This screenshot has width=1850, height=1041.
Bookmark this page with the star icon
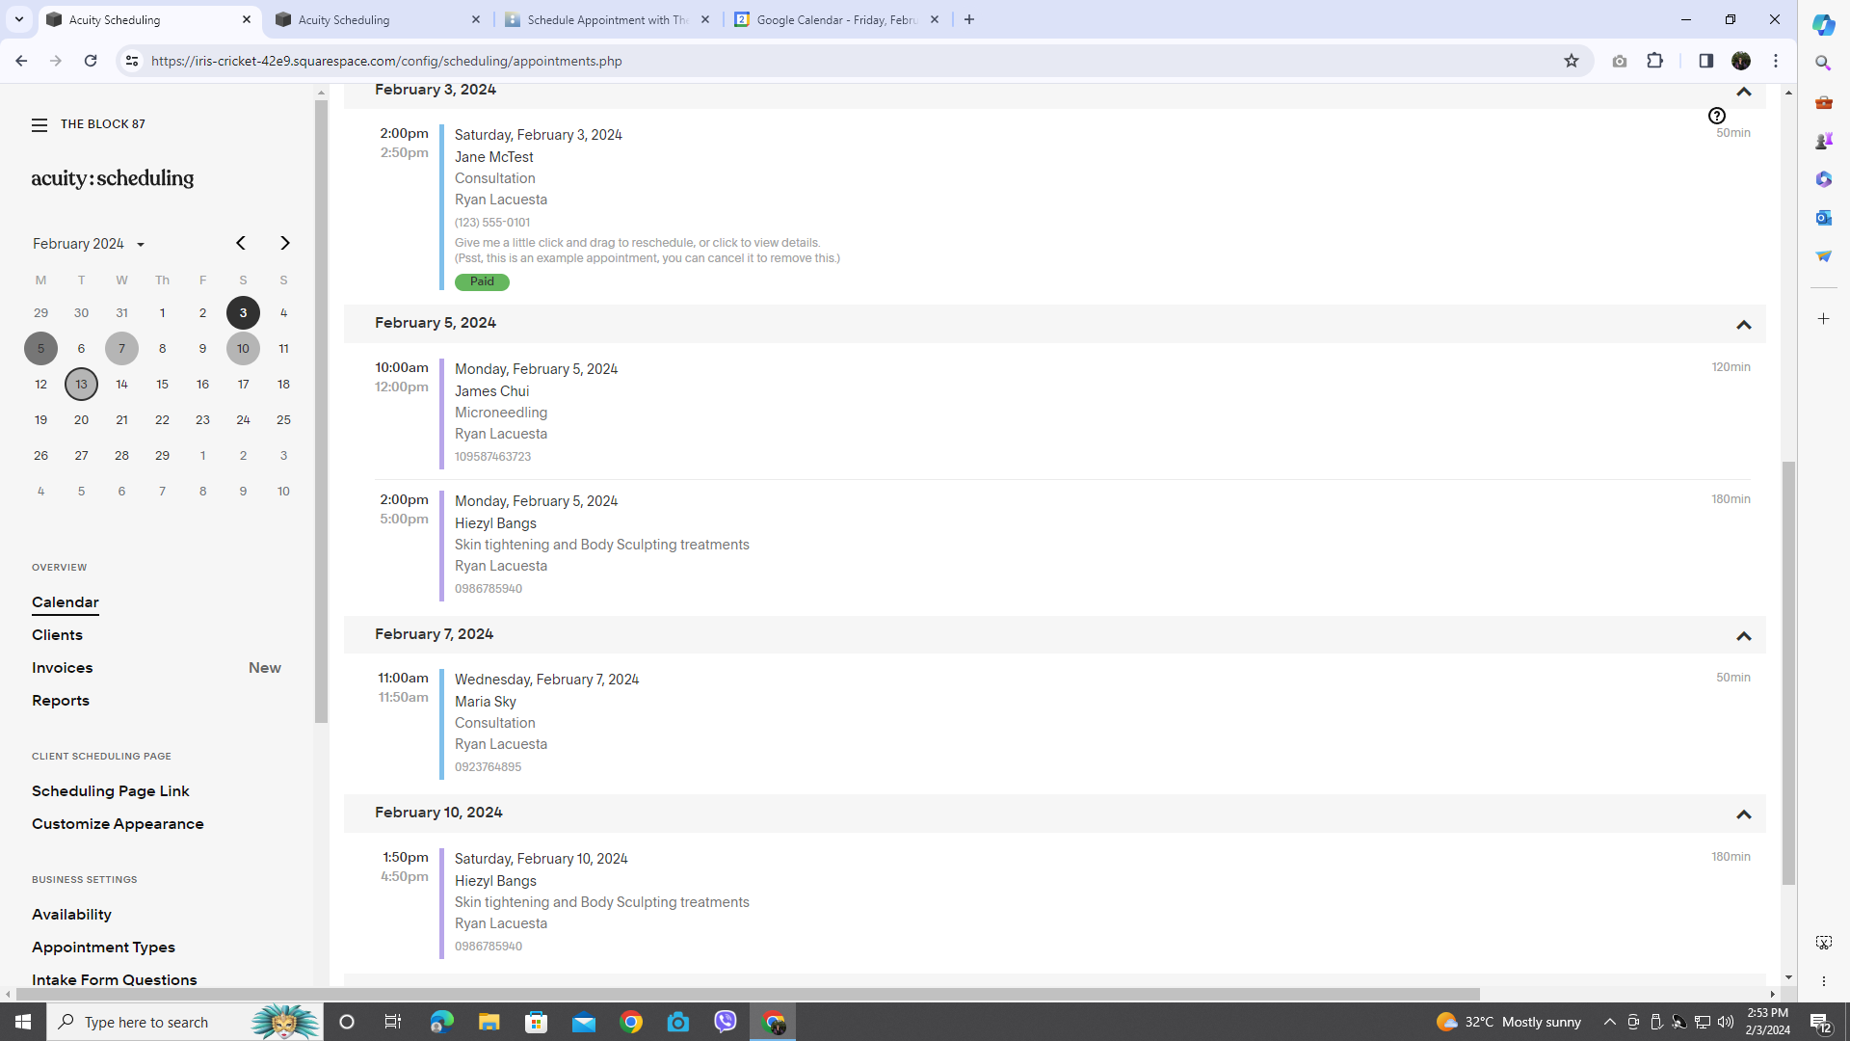point(1572,61)
